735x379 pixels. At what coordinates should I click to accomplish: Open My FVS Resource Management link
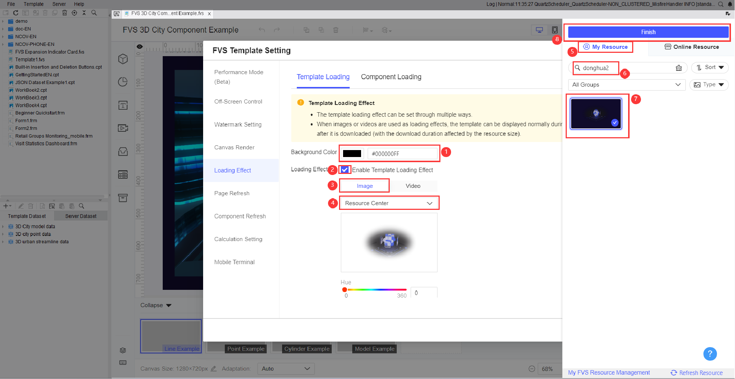(609, 372)
